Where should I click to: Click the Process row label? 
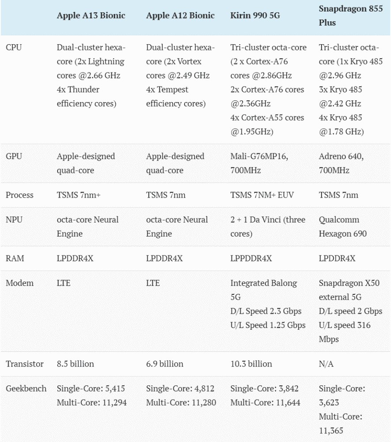pyautogui.click(x=19, y=195)
